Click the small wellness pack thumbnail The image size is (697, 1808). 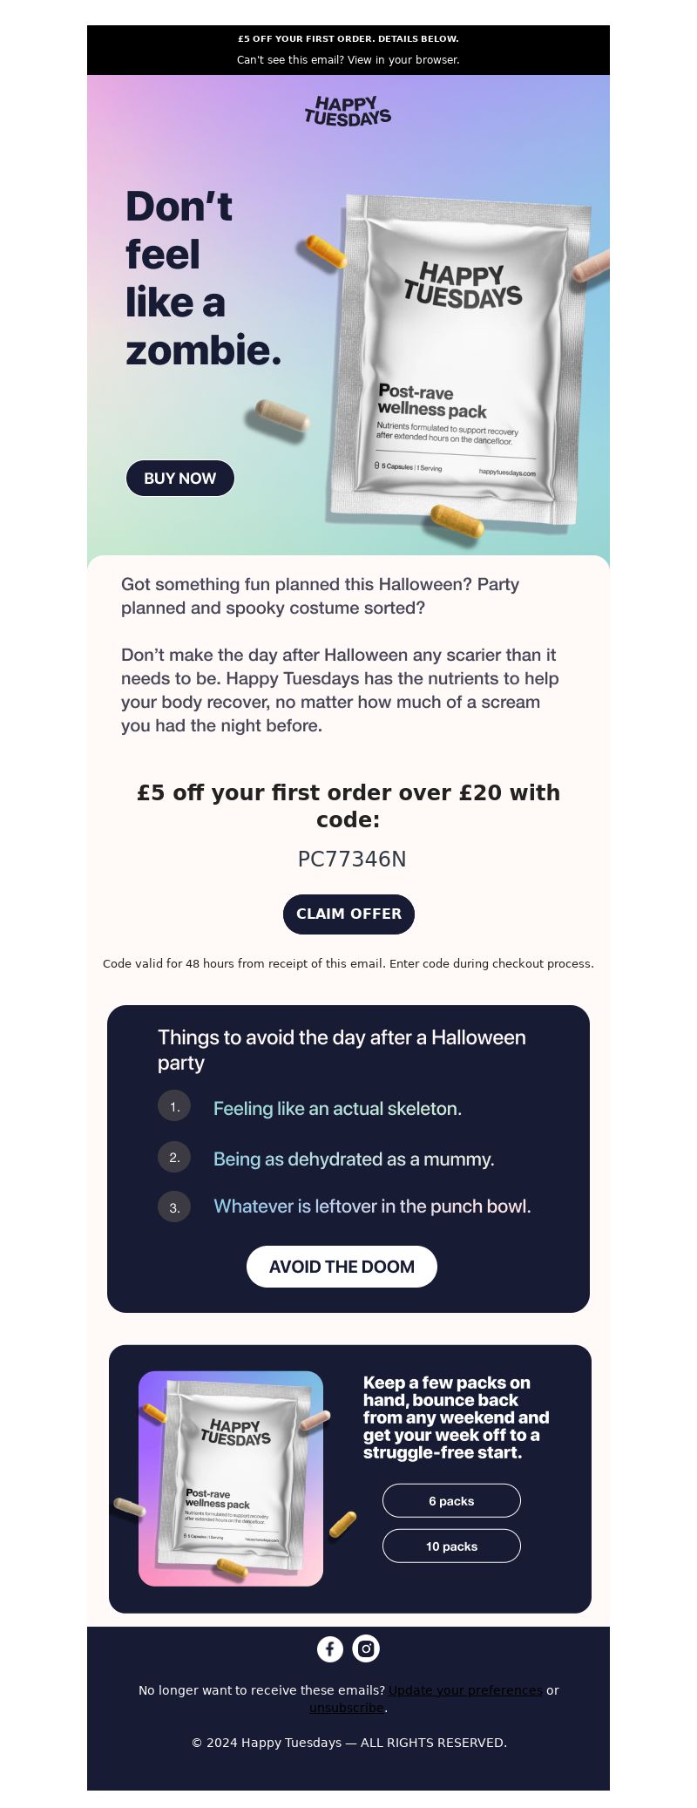[x=231, y=1478]
